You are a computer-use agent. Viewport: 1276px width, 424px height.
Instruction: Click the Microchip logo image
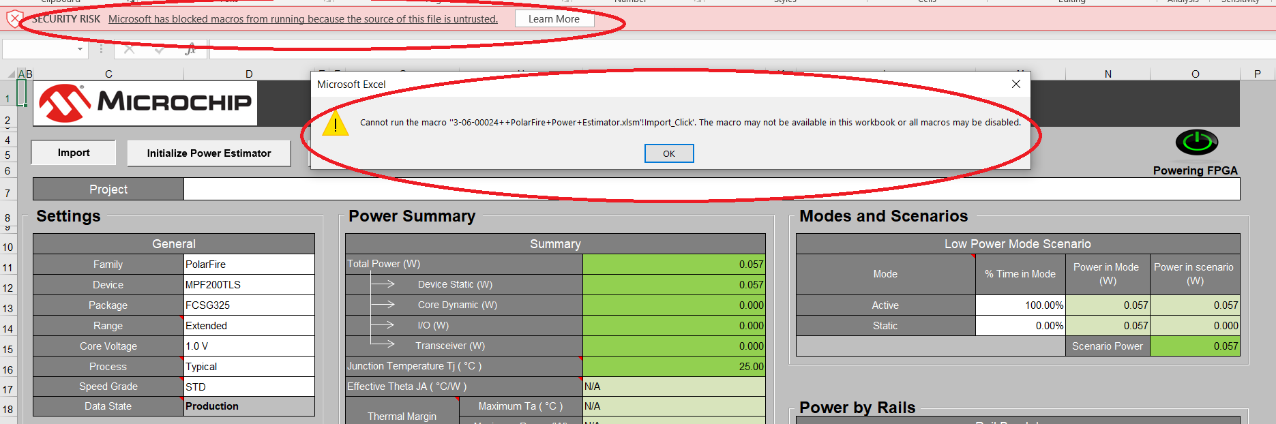145,104
